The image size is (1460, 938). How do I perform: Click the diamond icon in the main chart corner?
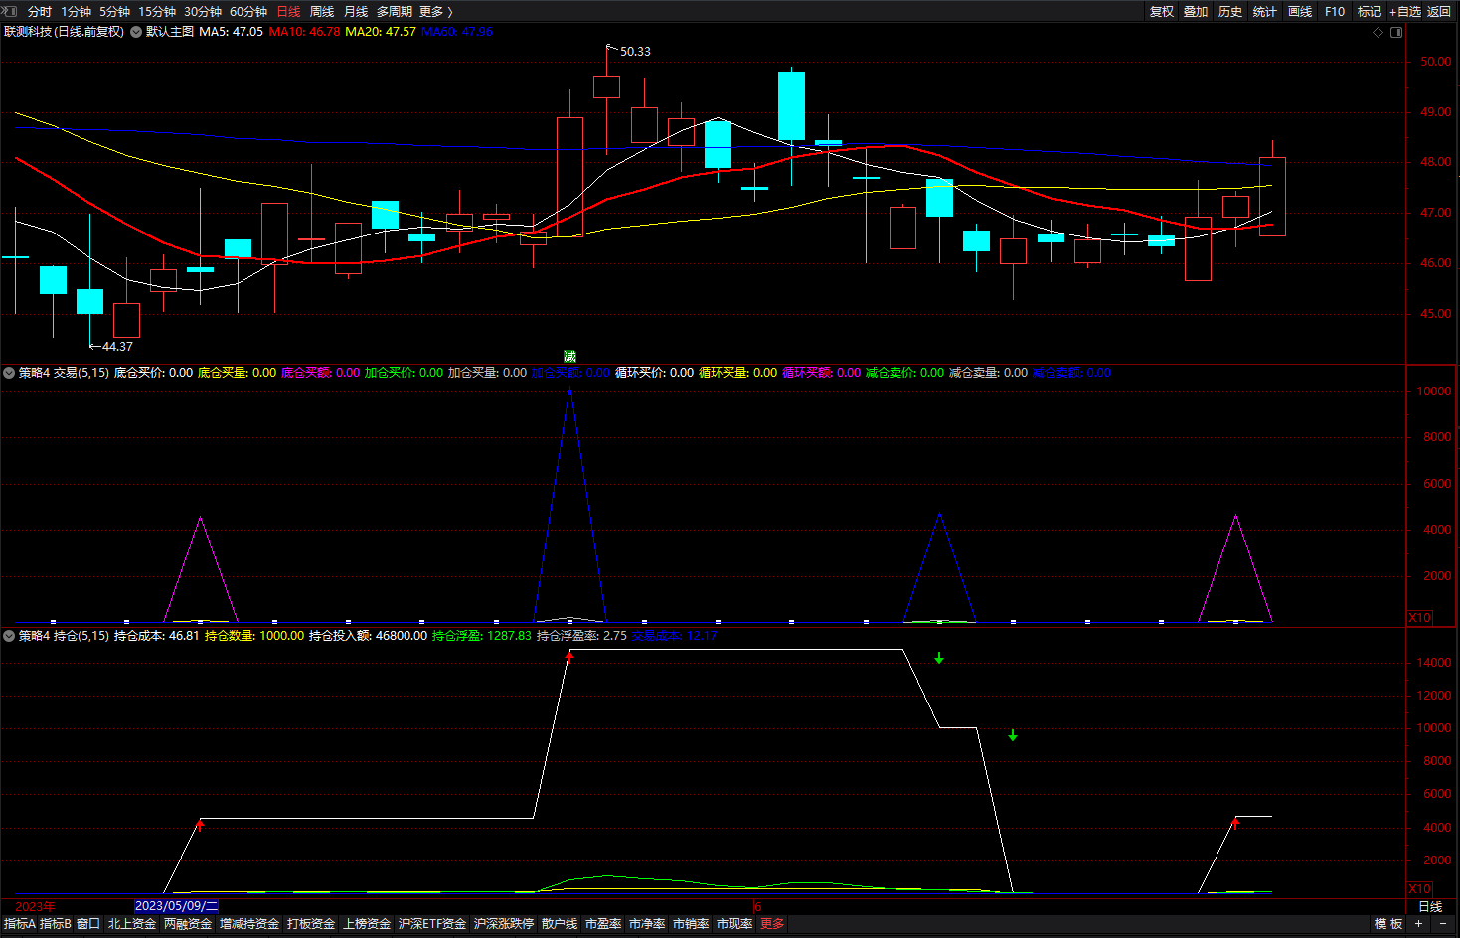1378,32
